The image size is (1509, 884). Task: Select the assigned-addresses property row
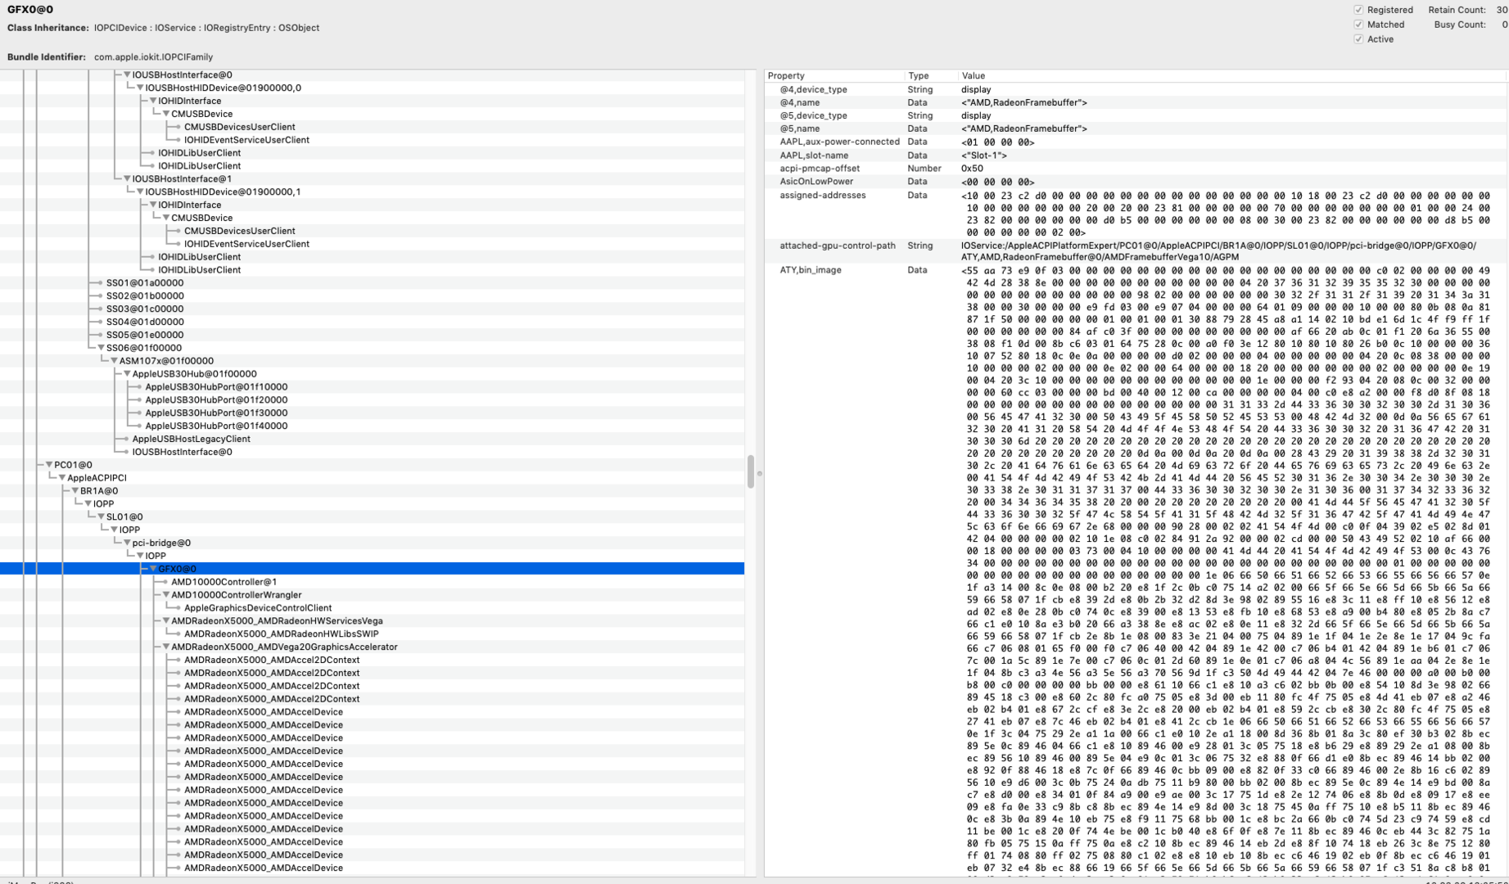[x=1136, y=214]
